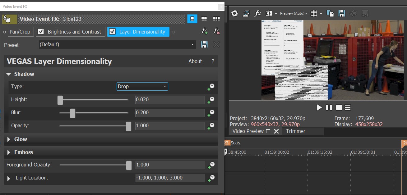This screenshot has width=407, height=195.
Task: Click the Save Snapshot to File icon
Action: coord(342,13)
